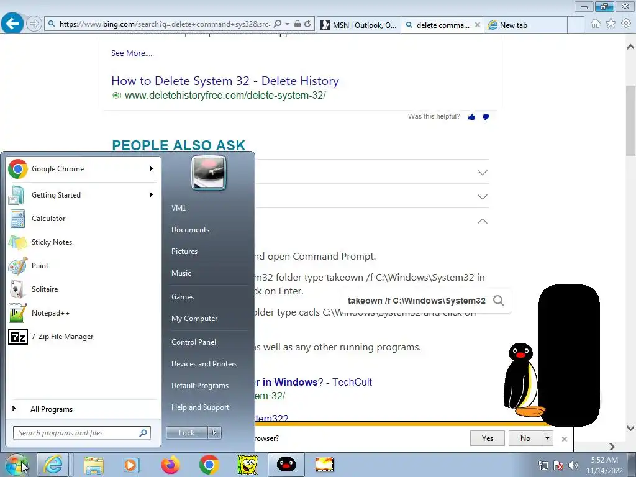Launch Sticky Notes from Start menu
This screenshot has height=477, width=636.
tap(83, 242)
